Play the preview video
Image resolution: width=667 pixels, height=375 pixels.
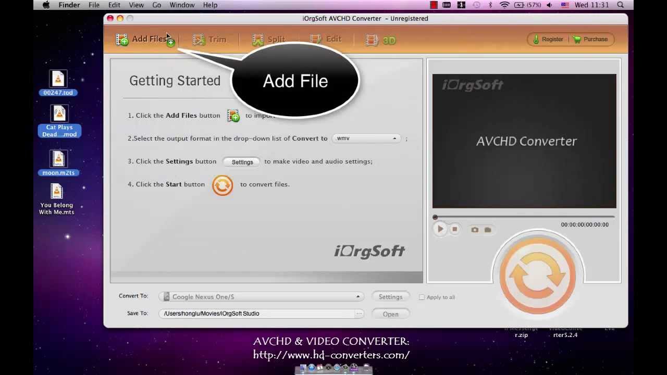pyautogui.click(x=440, y=229)
